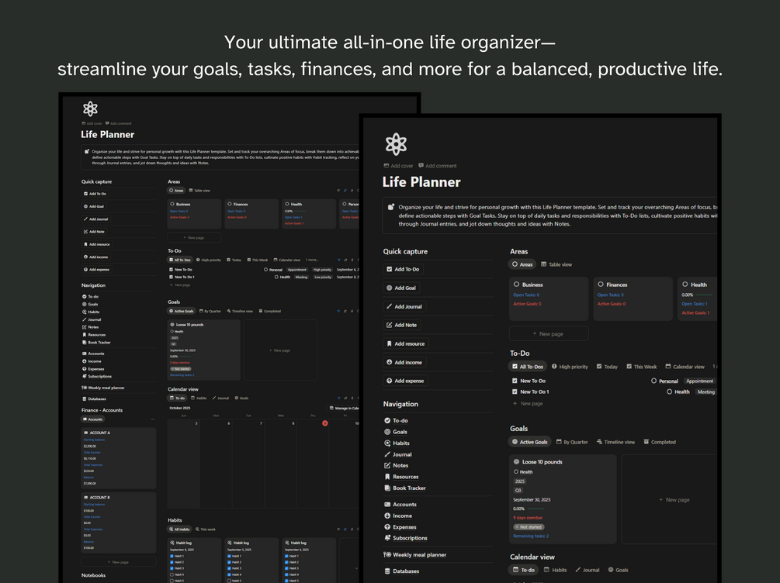Open Accounts view options dots, back window
Screen dimensions: 780x583
[x=152, y=419]
